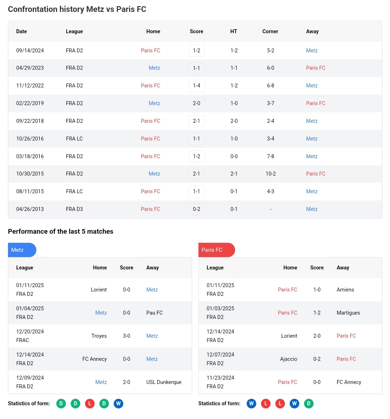Click the 1-2 score for Paris FC vs Martigues
This screenshot has width=390, height=419.
[x=317, y=313]
